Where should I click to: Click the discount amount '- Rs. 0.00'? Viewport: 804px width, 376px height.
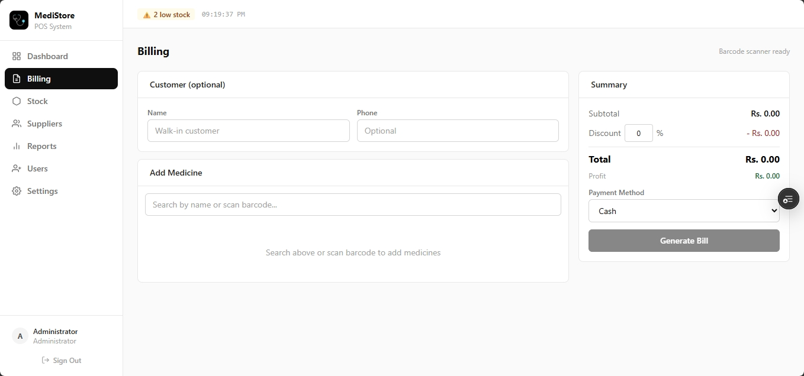[x=763, y=133]
